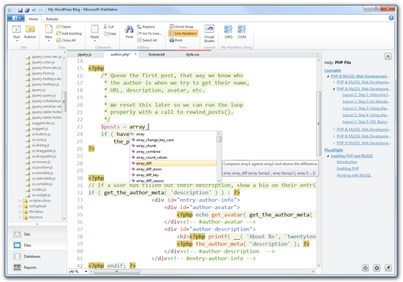Expand the thickbox folder
Image resolution: width=403 pixels, height=282 pixels.
pos(20,211)
